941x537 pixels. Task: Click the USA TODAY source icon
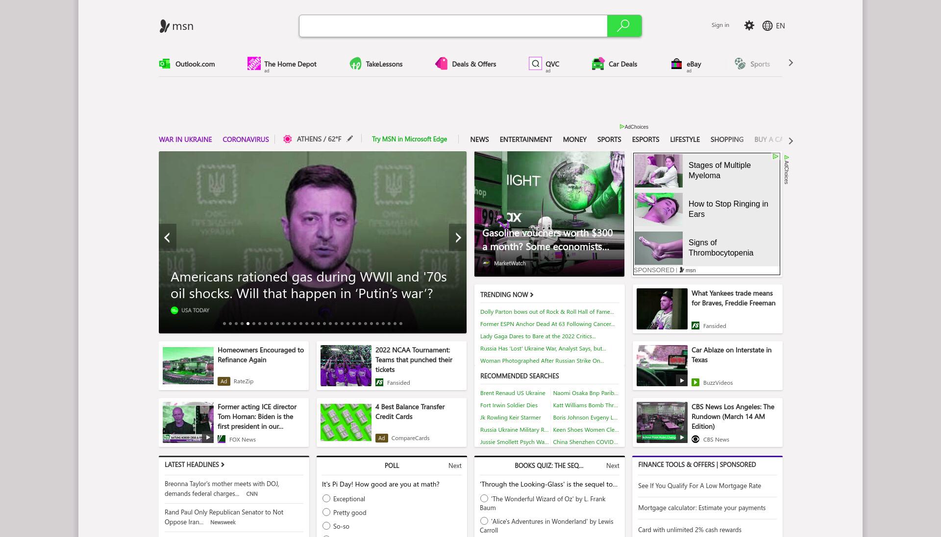coord(174,310)
